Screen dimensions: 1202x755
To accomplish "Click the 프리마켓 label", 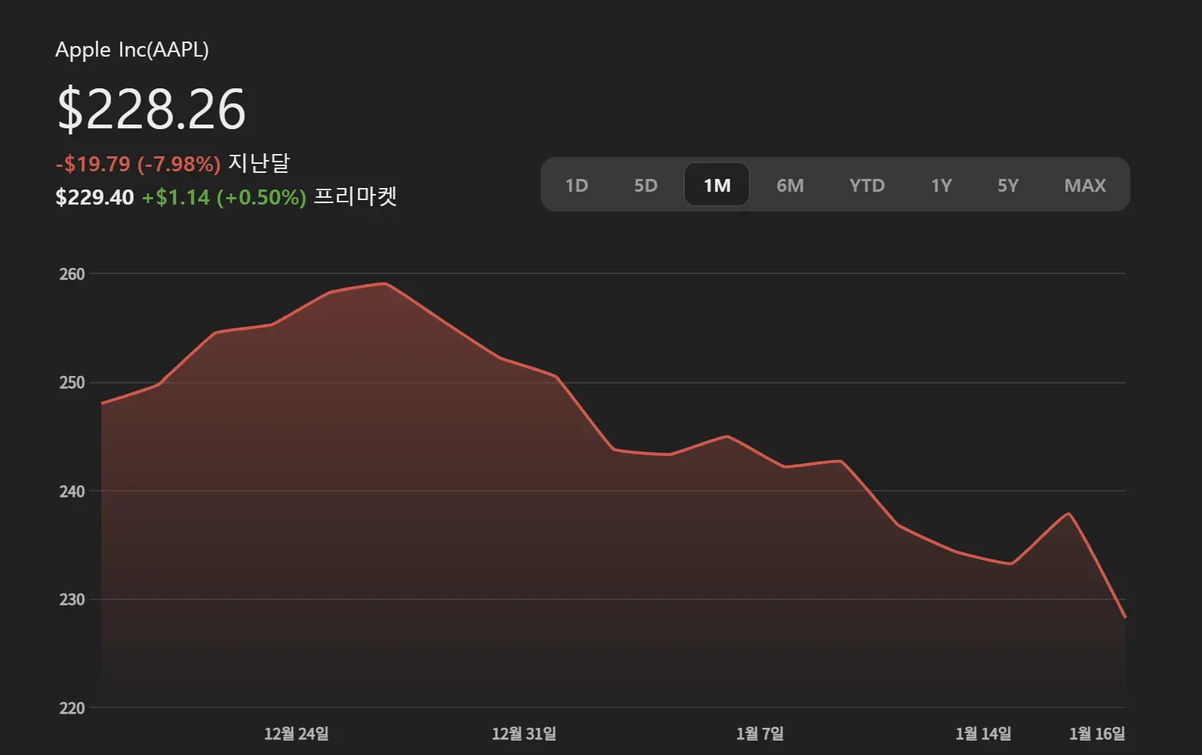I will pos(355,196).
